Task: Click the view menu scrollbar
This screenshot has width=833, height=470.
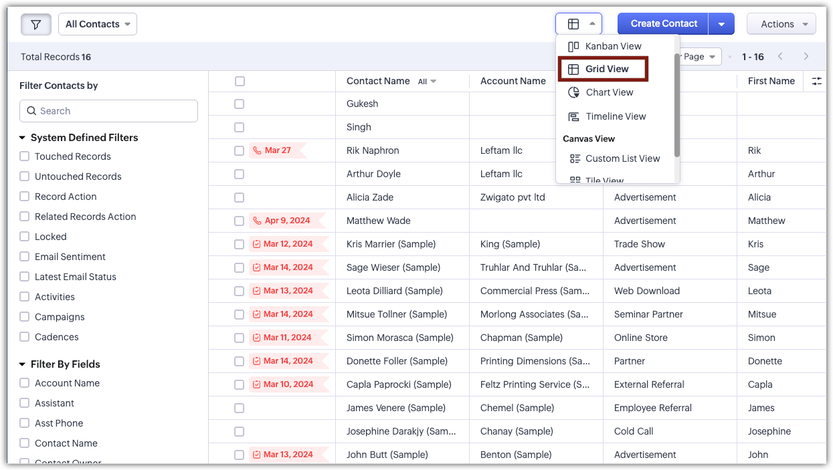Action: [x=676, y=105]
